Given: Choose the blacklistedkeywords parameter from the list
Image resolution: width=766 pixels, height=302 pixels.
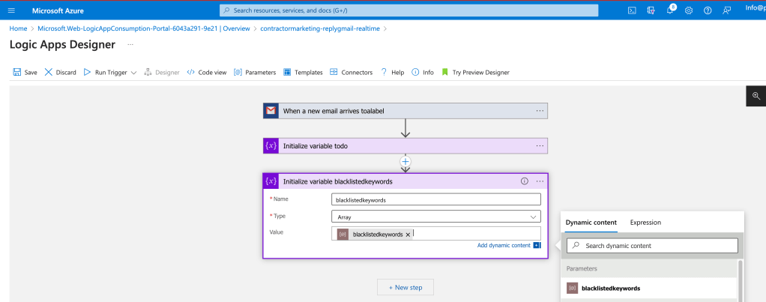Looking at the screenshot, I should (649, 289).
